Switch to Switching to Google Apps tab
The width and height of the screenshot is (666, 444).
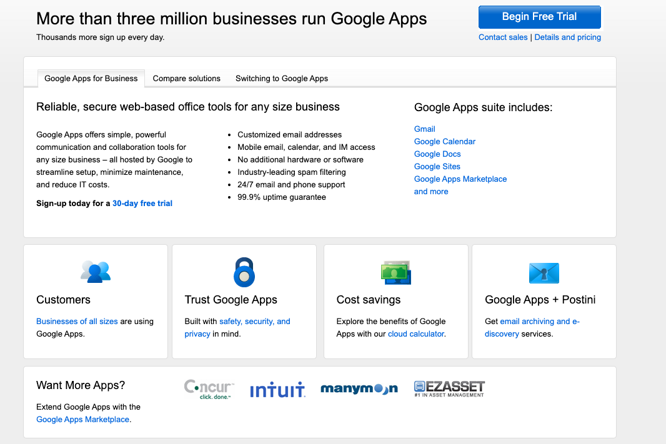(x=282, y=79)
